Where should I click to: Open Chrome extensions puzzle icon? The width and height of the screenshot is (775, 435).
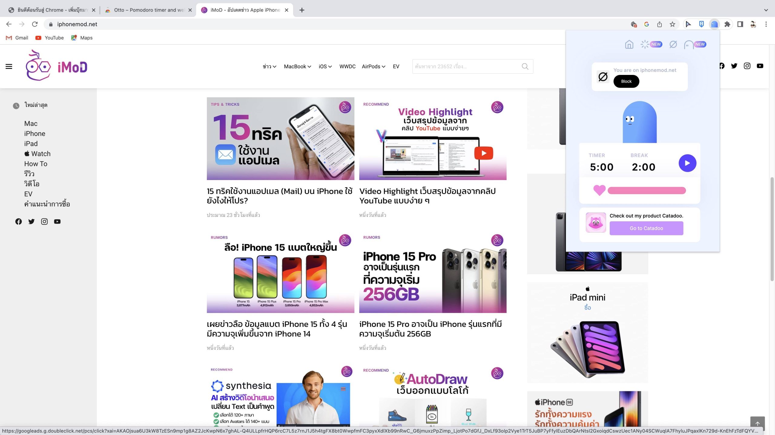coord(727,24)
